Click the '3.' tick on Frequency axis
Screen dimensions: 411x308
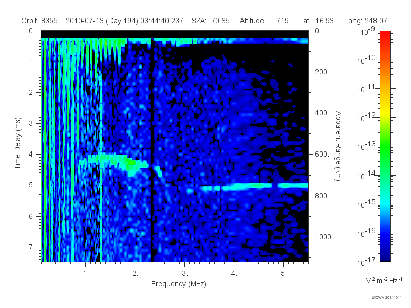185,274
